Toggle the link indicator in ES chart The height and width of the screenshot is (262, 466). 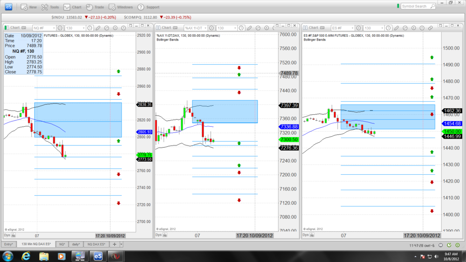click(x=305, y=28)
